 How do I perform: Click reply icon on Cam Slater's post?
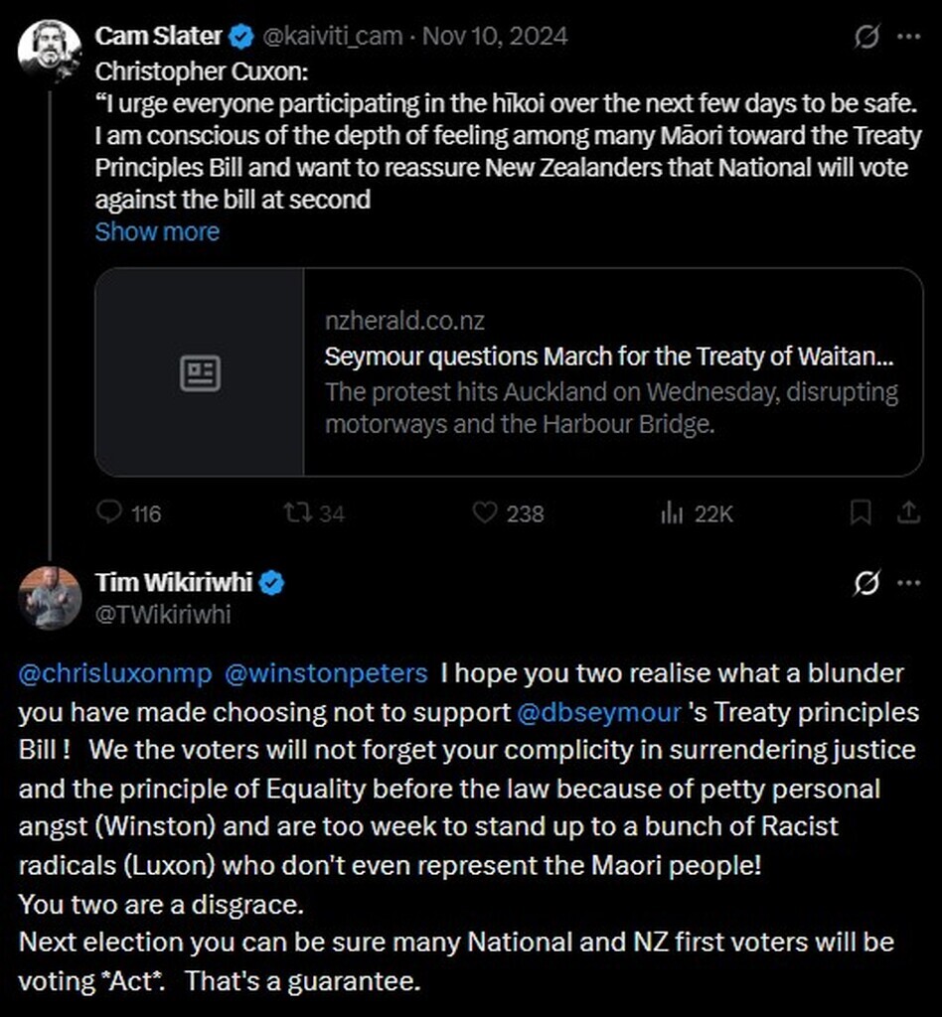coord(109,512)
